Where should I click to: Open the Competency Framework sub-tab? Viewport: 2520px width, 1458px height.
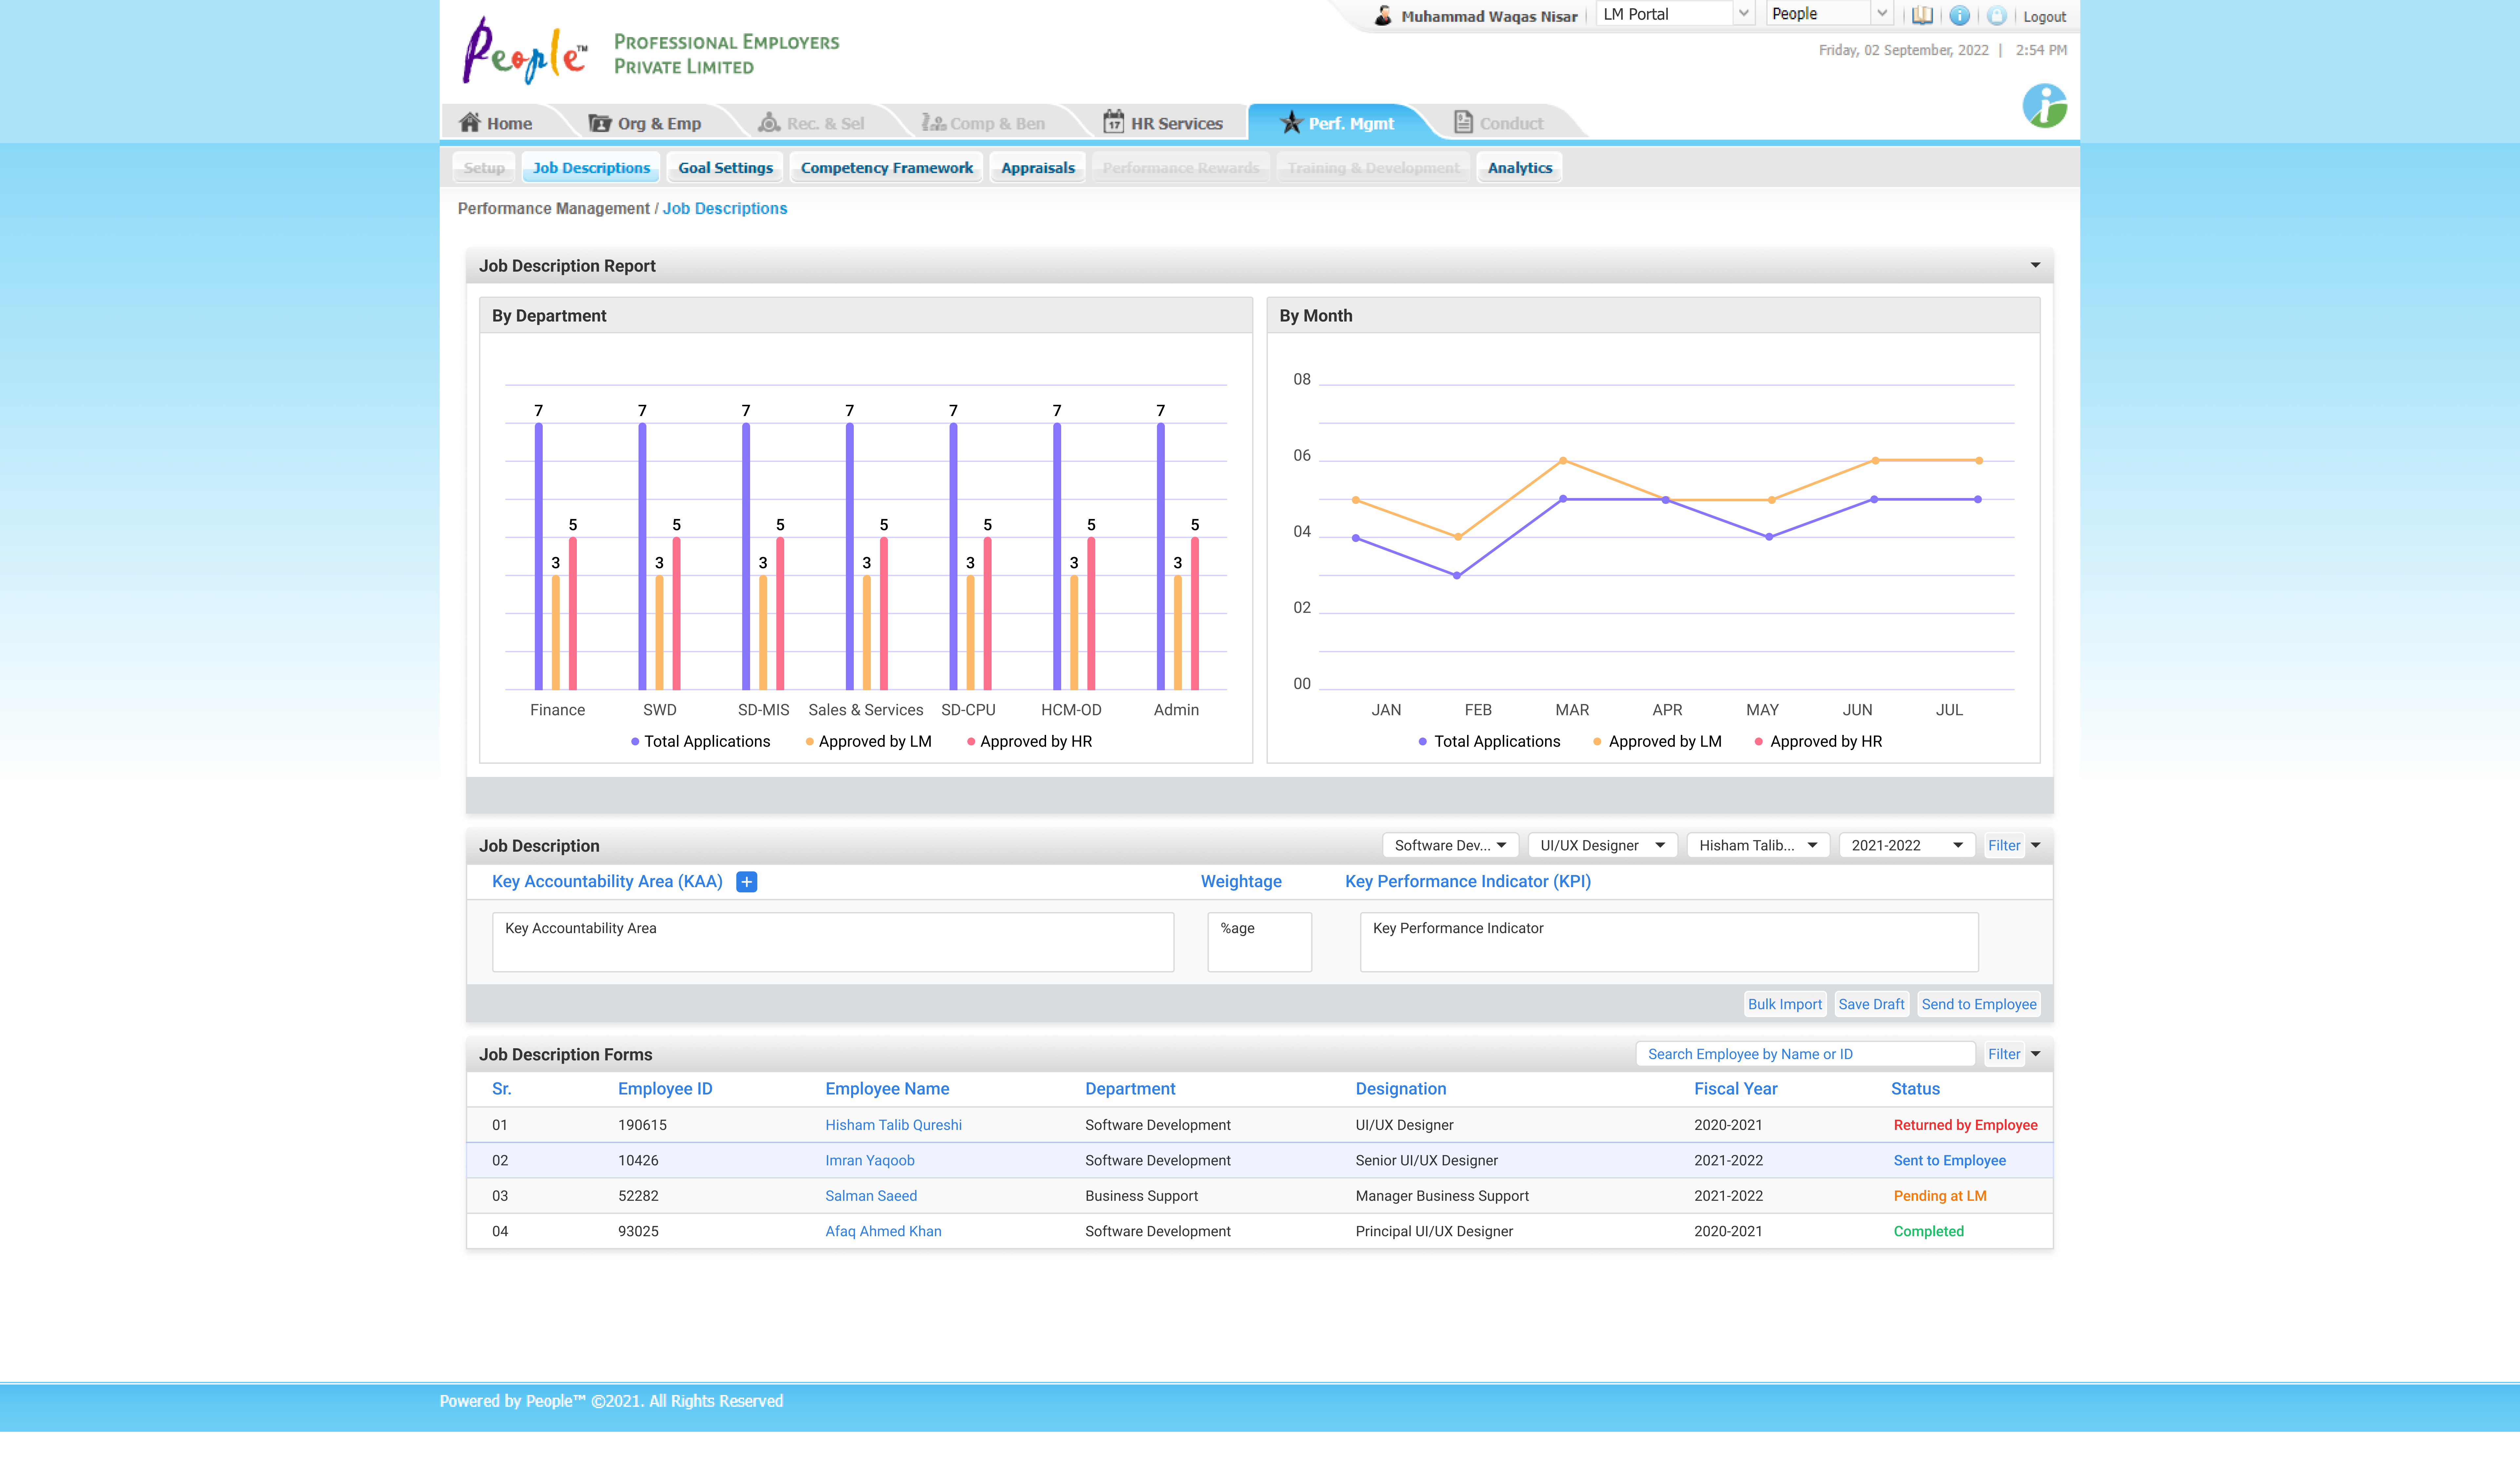coord(886,168)
